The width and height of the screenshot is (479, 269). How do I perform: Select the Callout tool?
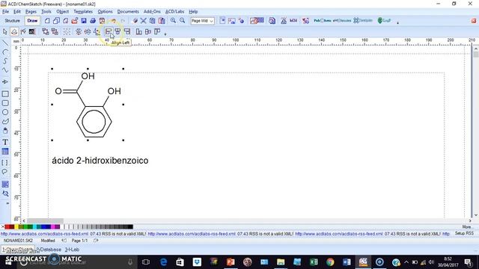coord(4,172)
